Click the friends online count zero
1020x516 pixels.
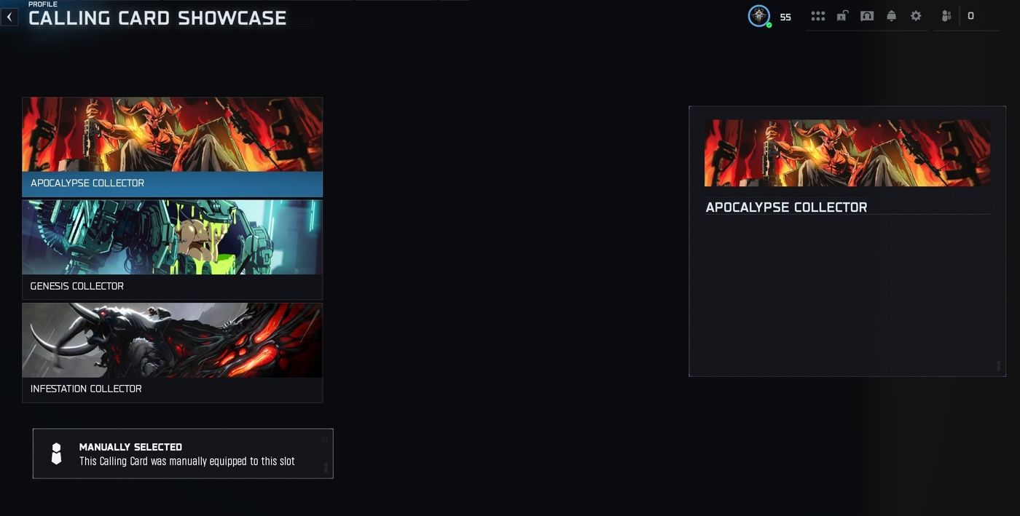(x=970, y=16)
